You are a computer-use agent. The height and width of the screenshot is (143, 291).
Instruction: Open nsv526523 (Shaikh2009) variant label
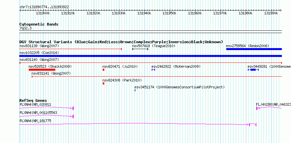(50, 66)
